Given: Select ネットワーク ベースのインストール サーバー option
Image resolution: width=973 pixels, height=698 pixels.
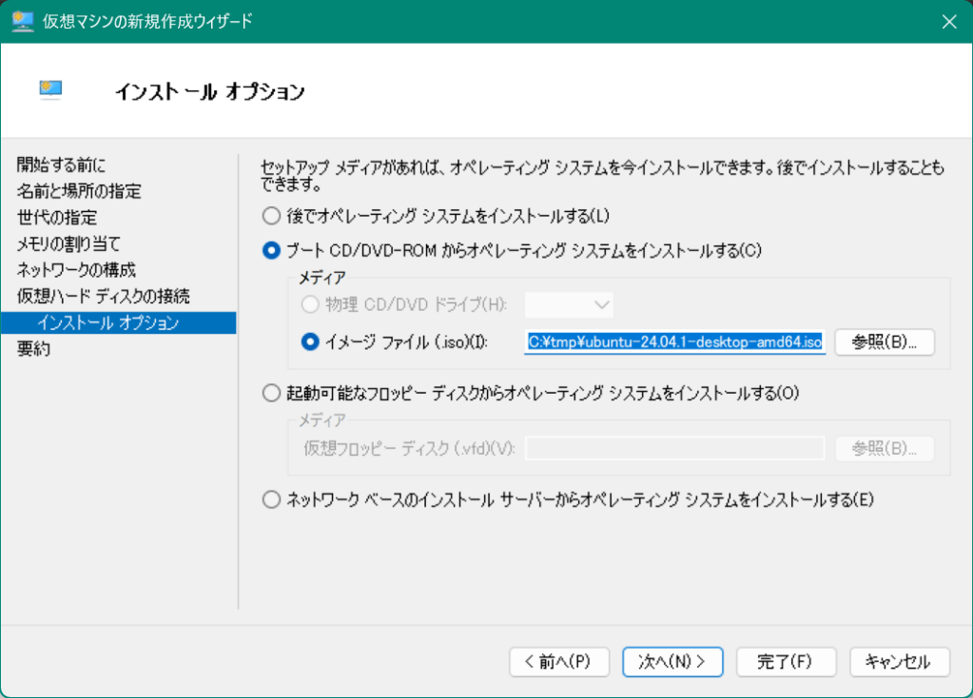Looking at the screenshot, I should 272,499.
